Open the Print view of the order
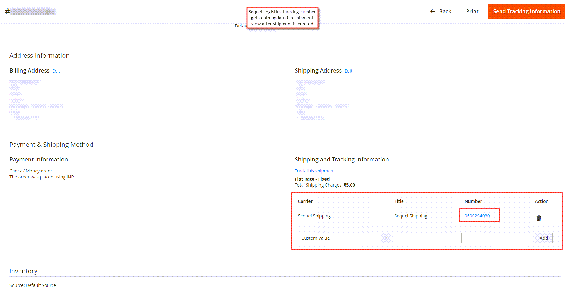Image resolution: width=565 pixels, height=295 pixels. click(472, 11)
